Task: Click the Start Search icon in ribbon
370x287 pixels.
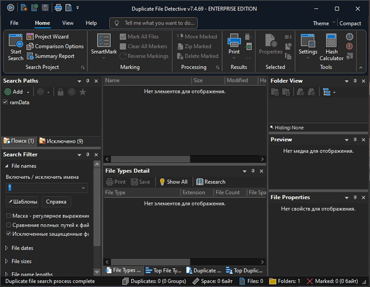Action: (x=16, y=47)
